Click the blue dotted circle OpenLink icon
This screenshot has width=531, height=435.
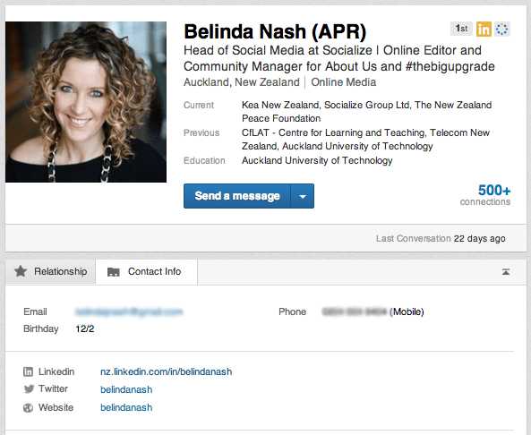pos(501,30)
